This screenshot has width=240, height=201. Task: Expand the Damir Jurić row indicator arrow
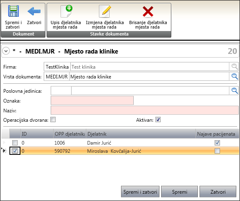(x=4, y=143)
